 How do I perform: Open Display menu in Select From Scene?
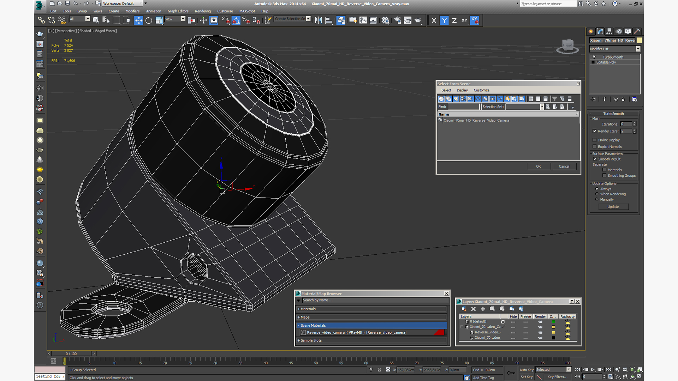[x=462, y=90]
